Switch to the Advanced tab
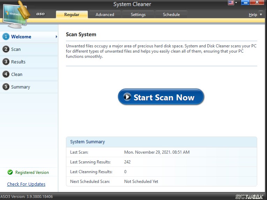267x200 pixels. [105, 15]
